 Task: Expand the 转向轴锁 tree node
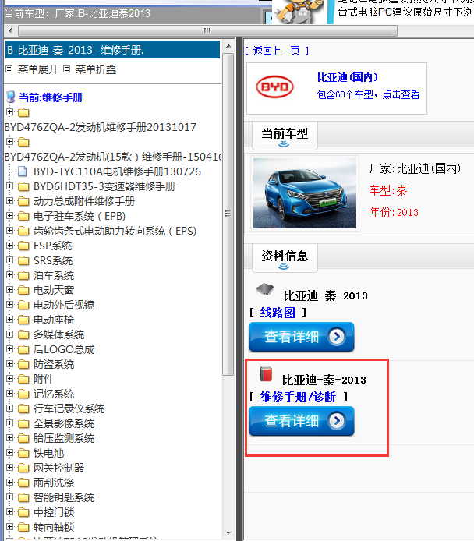coord(9,527)
